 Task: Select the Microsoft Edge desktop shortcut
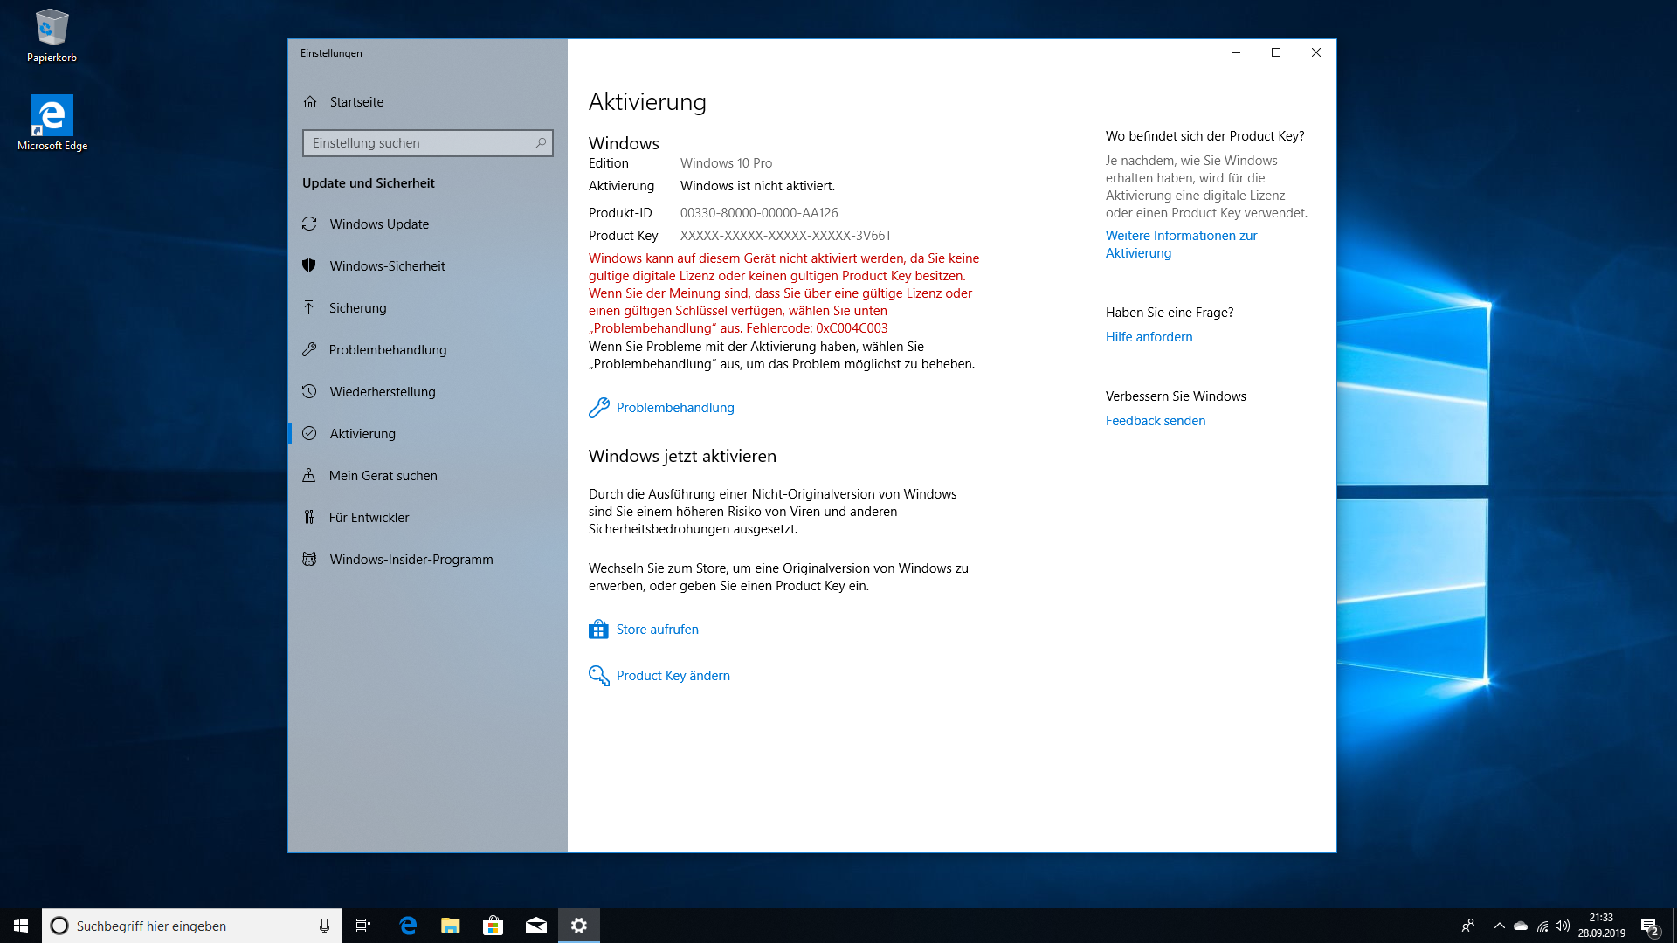point(52,123)
